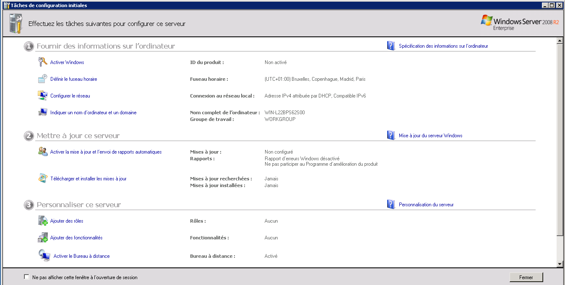Click computer name 'WIN-L22BPS62S00'

point(285,113)
